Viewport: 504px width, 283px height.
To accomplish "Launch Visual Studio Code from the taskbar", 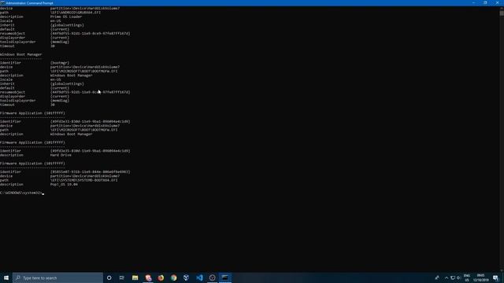I will pyautogui.click(x=199, y=277).
